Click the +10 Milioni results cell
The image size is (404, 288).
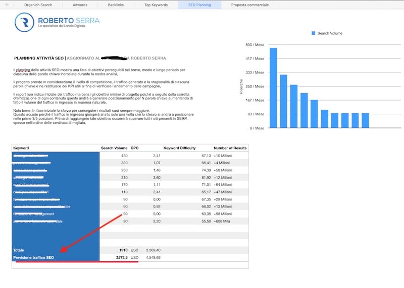click(x=223, y=156)
